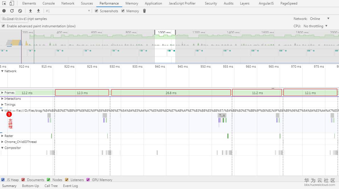339x189 pixels.
Task: Select the 26.8 ms frame
Action: click(171, 93)
